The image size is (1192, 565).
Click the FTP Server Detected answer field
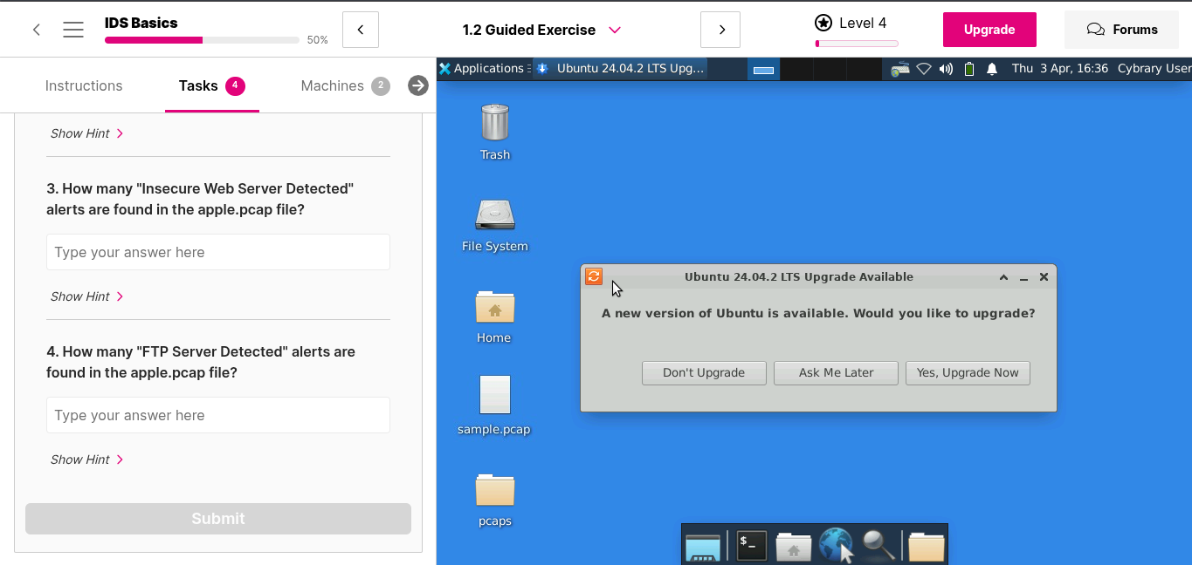218,415
